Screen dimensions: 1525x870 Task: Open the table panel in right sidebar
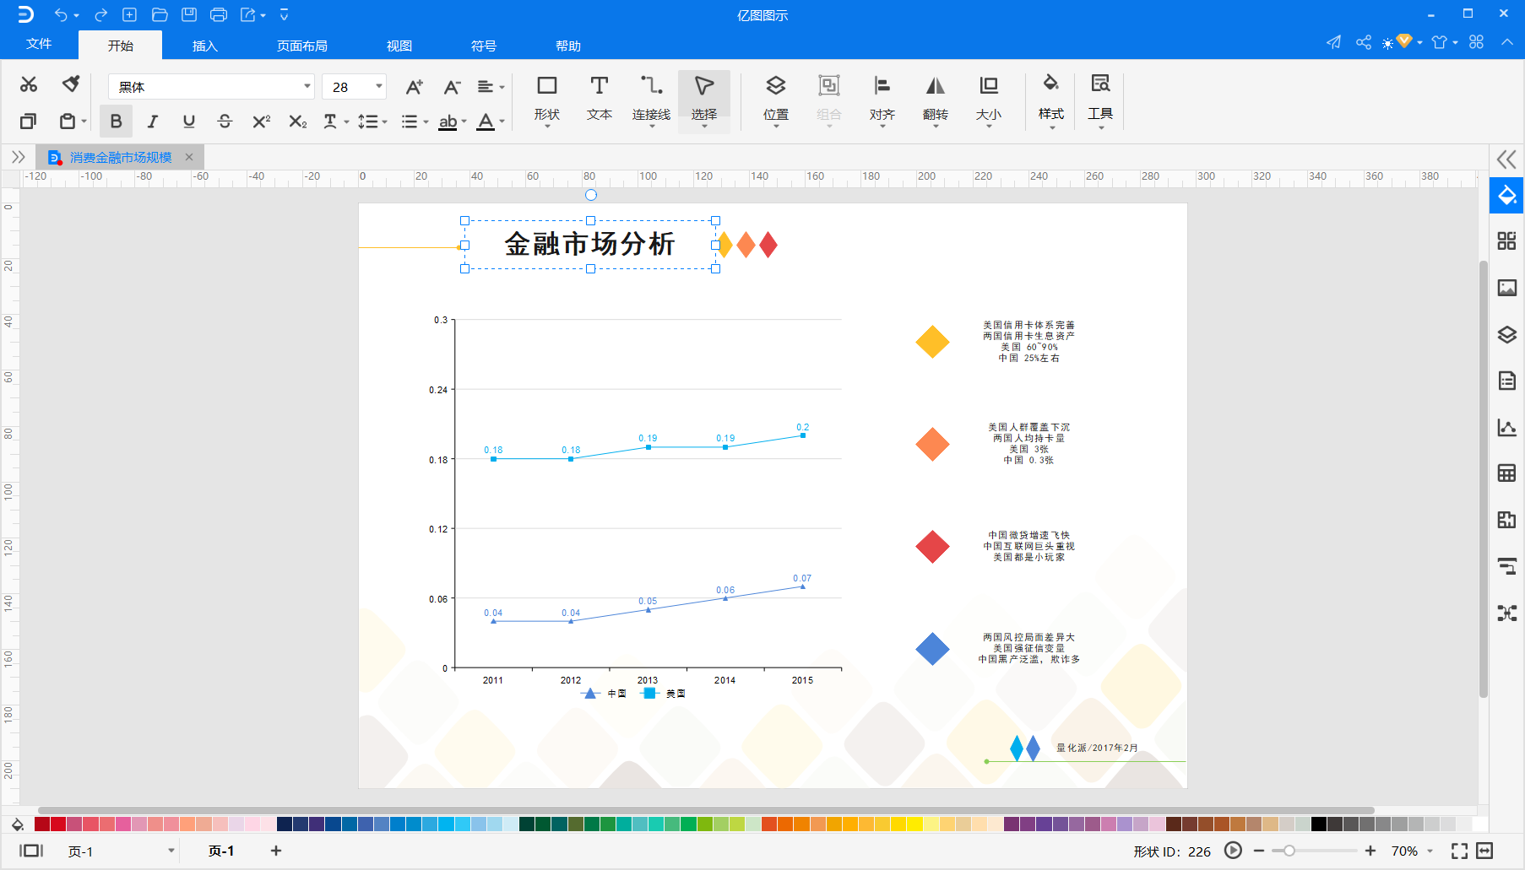(x=1507, y=473)
